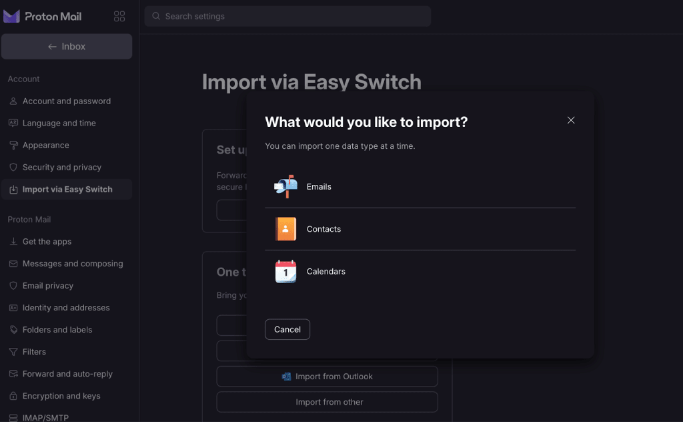Click the Calendars icon
683x422 pixels.
tap(285, 271)
